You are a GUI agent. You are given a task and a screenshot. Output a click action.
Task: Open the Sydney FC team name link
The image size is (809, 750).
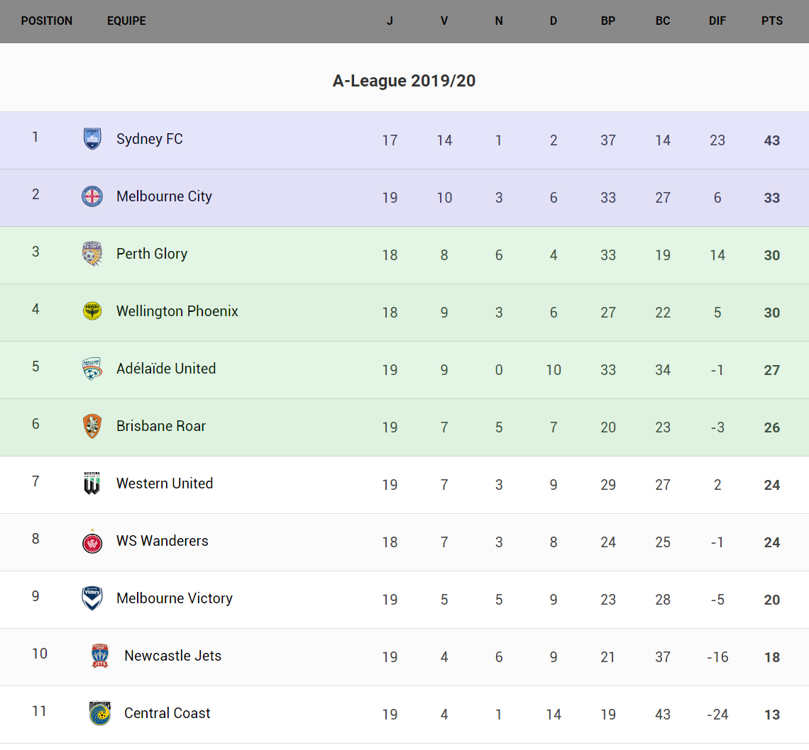pyautogui.click(x=150, y=139)
